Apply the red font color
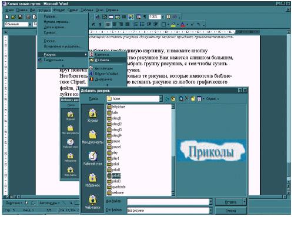The width and height of the screenshot is (301, 226). [183, 24]
